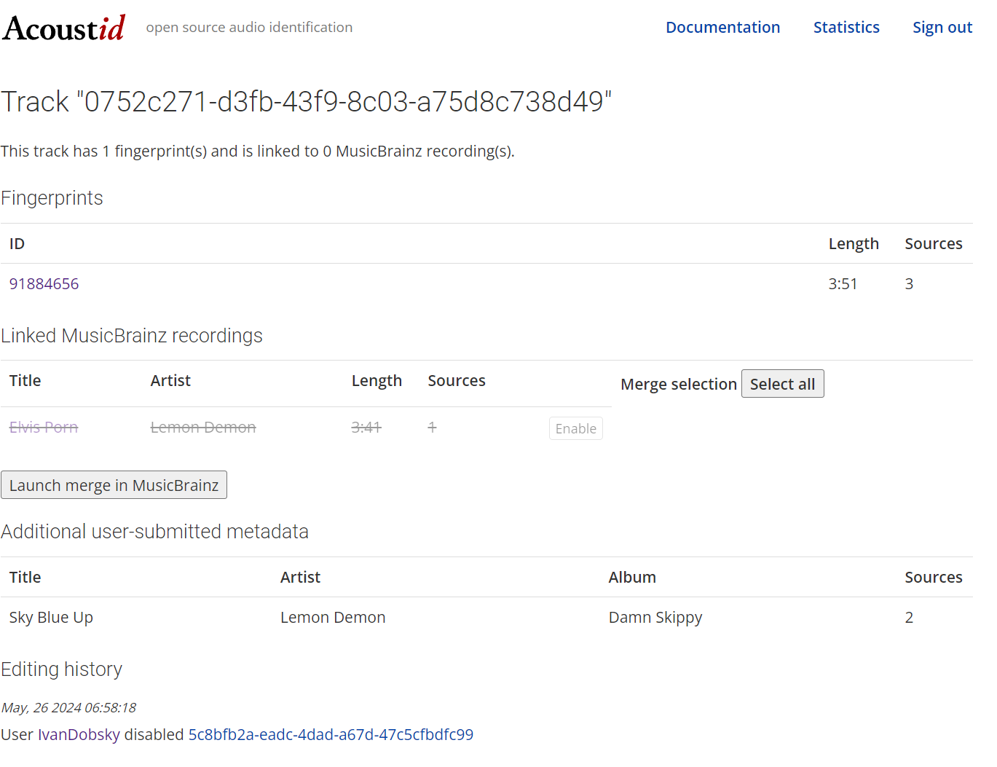997x767 pixels.
Task: Click the Acoustid logo
Action: click(x=63, y=26)
